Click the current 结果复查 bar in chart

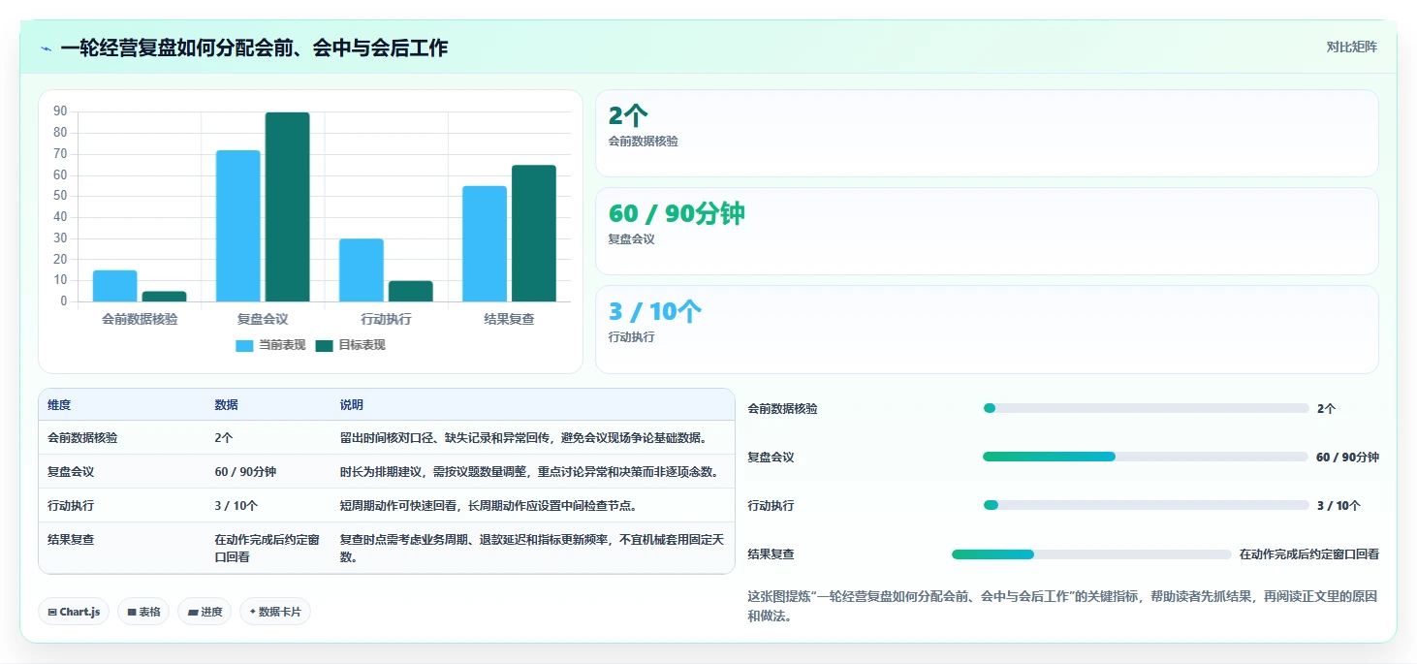(x=484, y=243)
